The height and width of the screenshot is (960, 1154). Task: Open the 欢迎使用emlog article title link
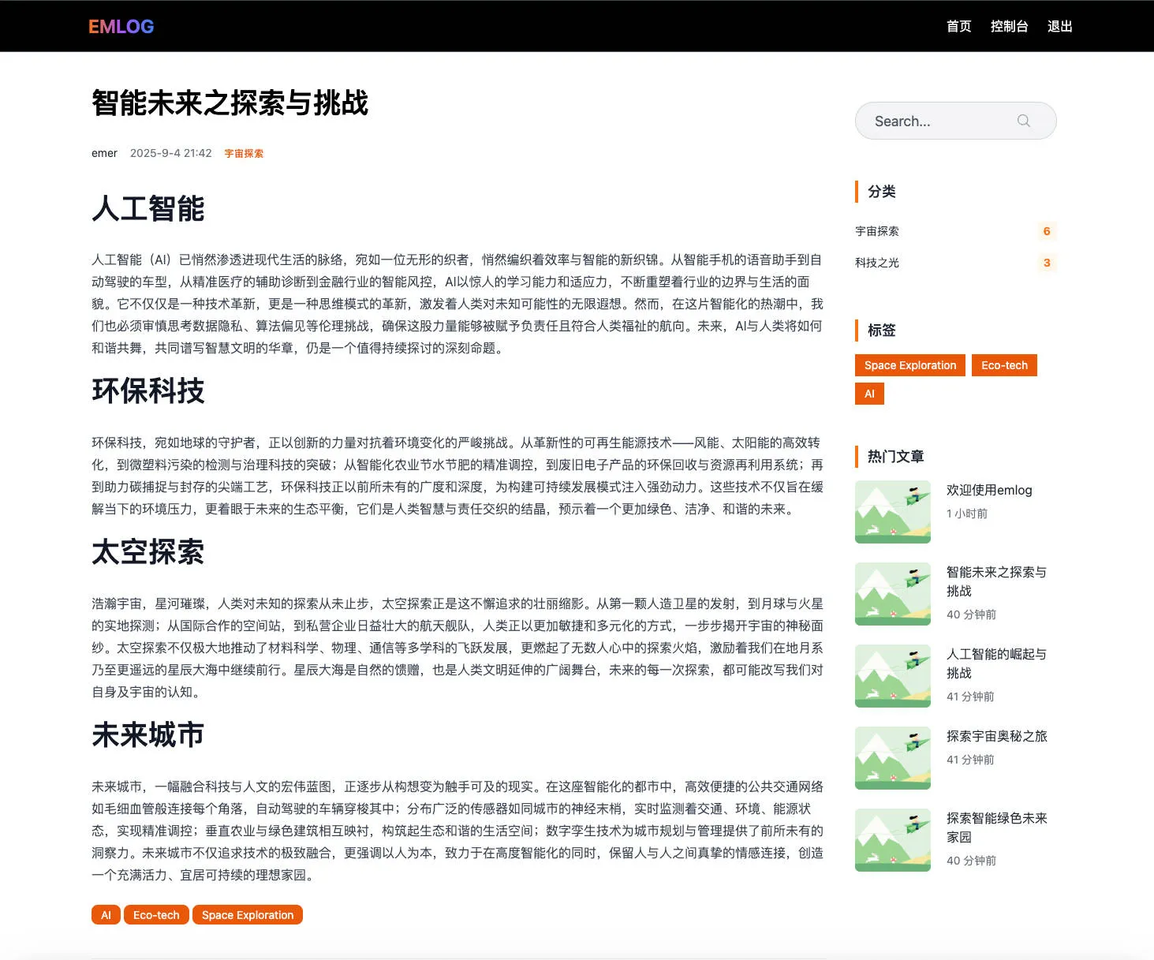989,490
